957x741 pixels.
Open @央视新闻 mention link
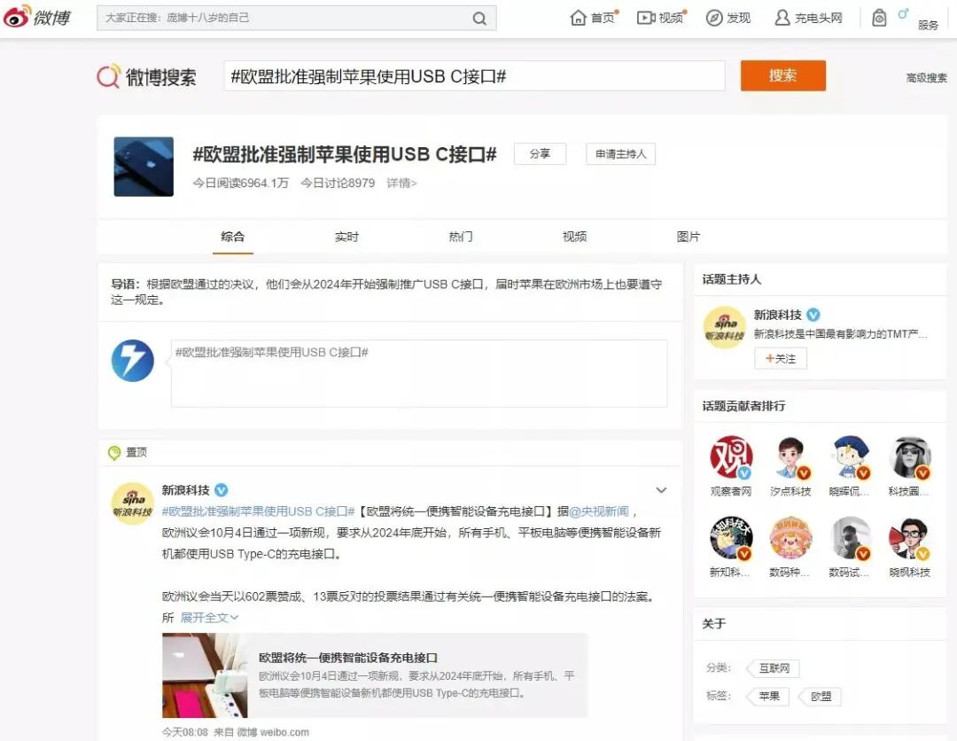coord(599,511)
